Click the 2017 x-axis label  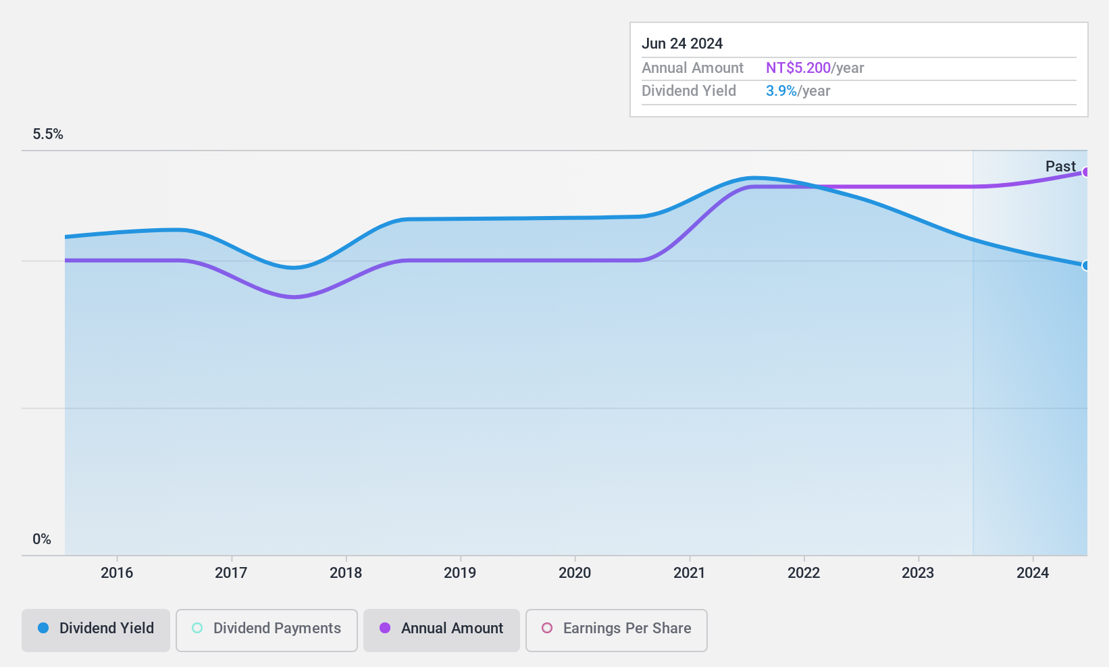point(231,573)
